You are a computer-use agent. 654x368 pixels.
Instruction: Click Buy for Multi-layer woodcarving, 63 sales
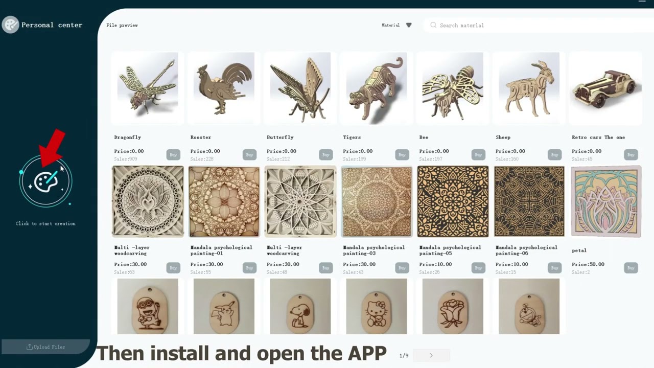coord(173,268)
